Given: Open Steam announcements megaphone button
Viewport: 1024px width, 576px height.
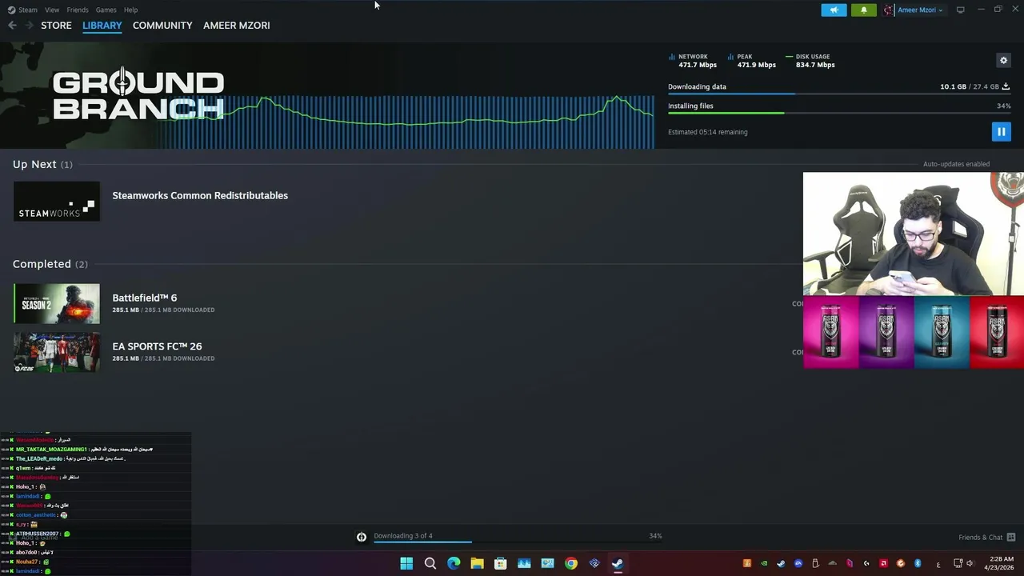Looking at the screenshot, I should (834, 10).
